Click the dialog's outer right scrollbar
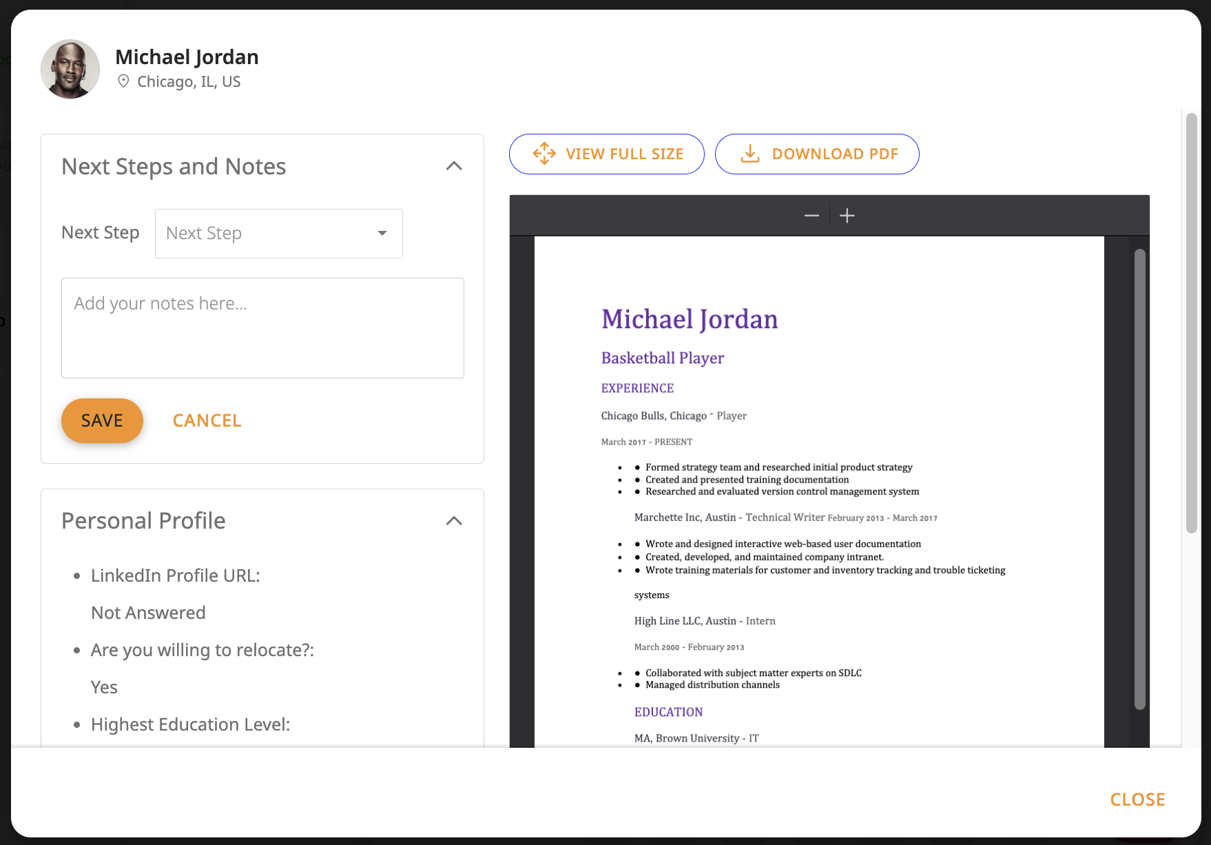 point(1191,323)
